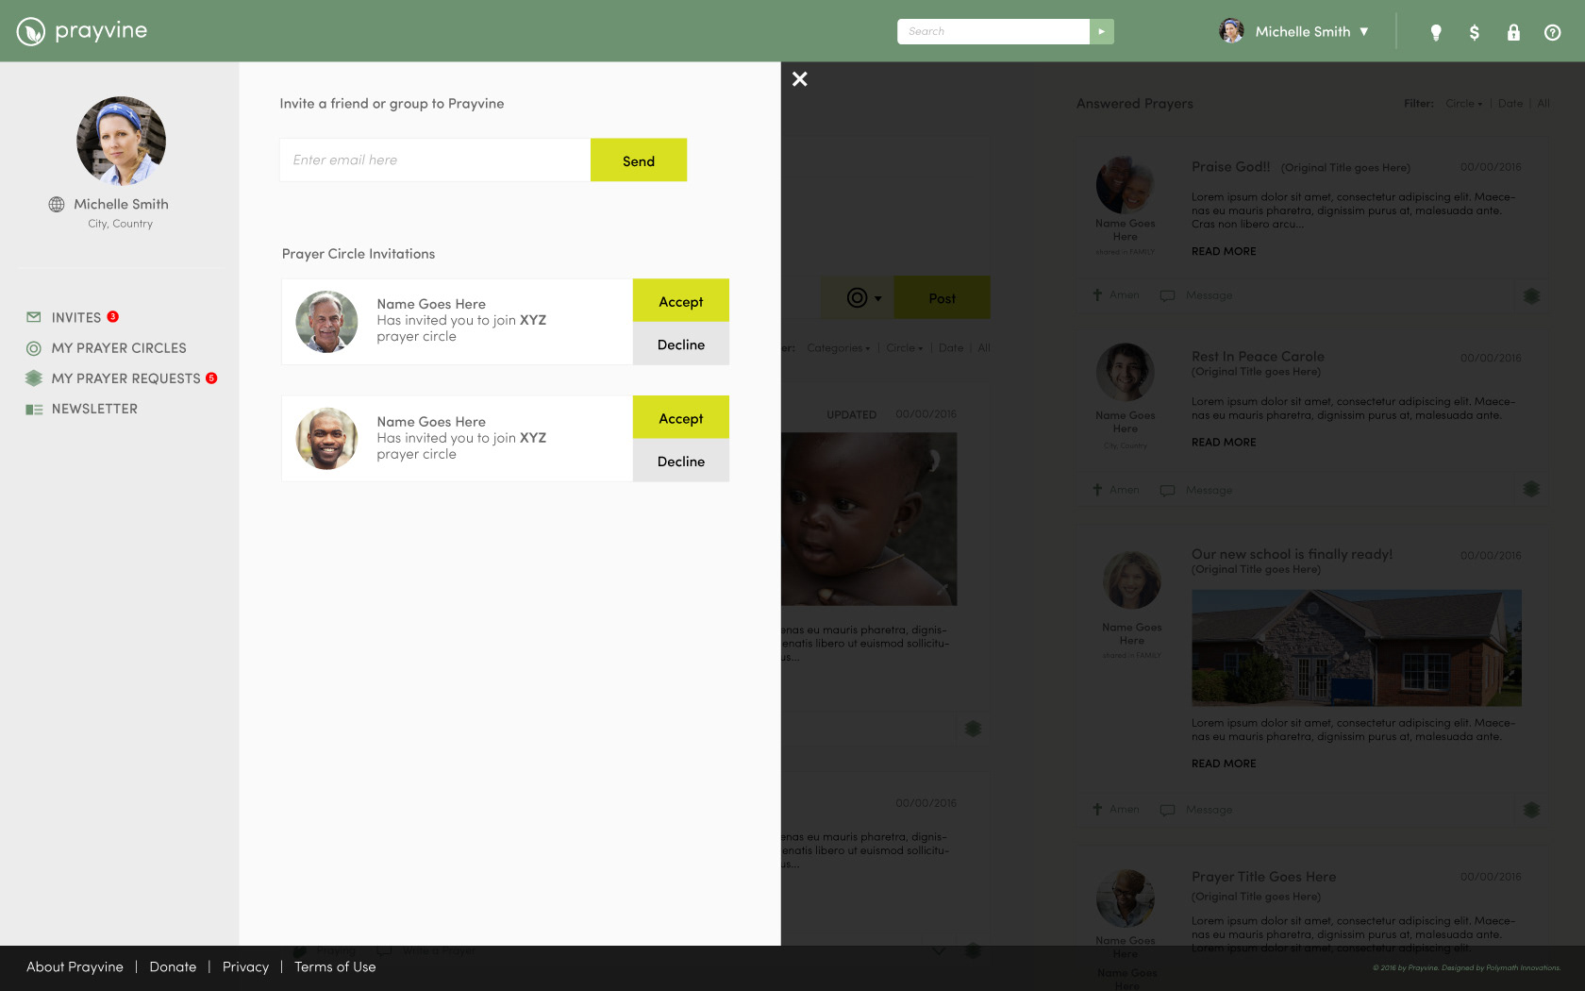The image size is (1585, 991).
Task: Click the second inviter's avatar photo
Action: tap(326, 439)
